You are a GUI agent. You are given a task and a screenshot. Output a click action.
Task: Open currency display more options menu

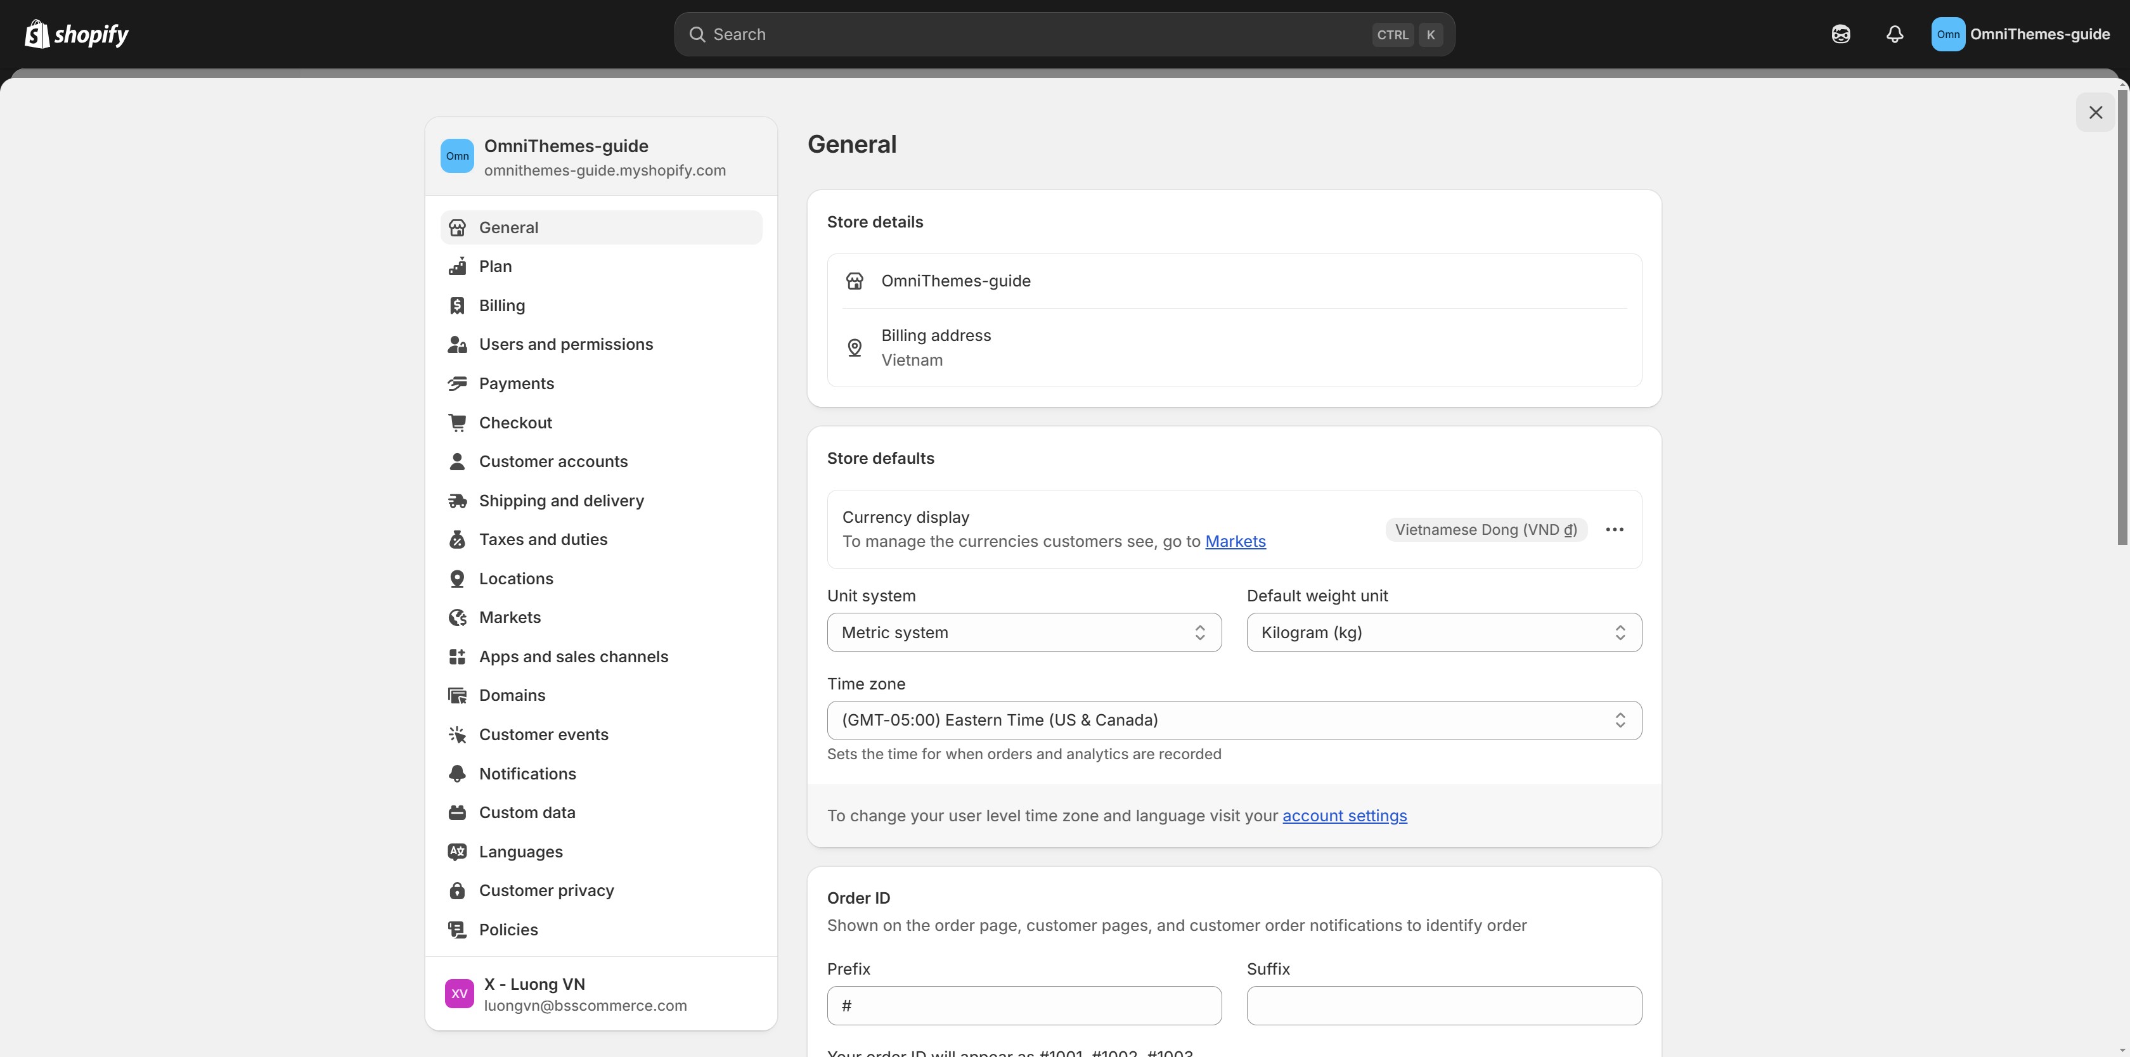pos(1614,530)
